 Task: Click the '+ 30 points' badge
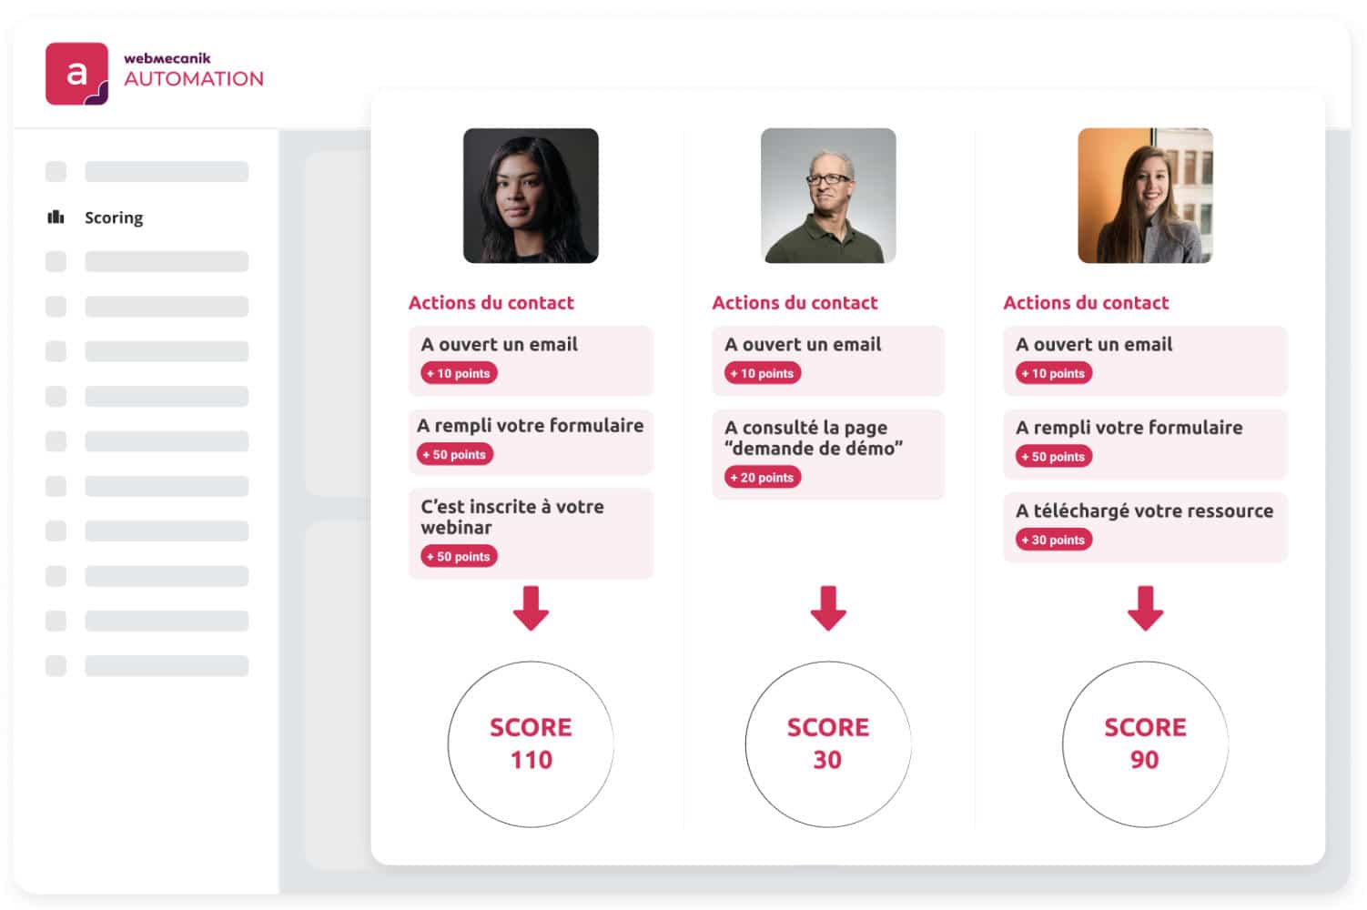coord(1054,540)
